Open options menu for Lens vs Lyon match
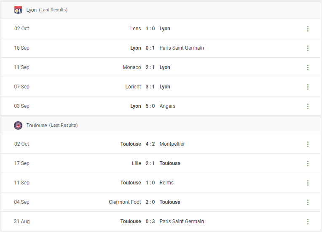 [x=308, y=29]
